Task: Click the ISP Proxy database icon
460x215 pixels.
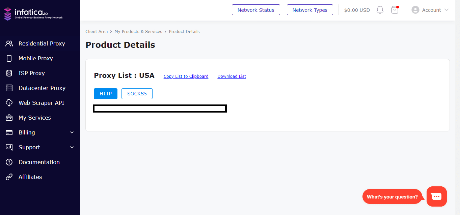Action: (9, 73)
